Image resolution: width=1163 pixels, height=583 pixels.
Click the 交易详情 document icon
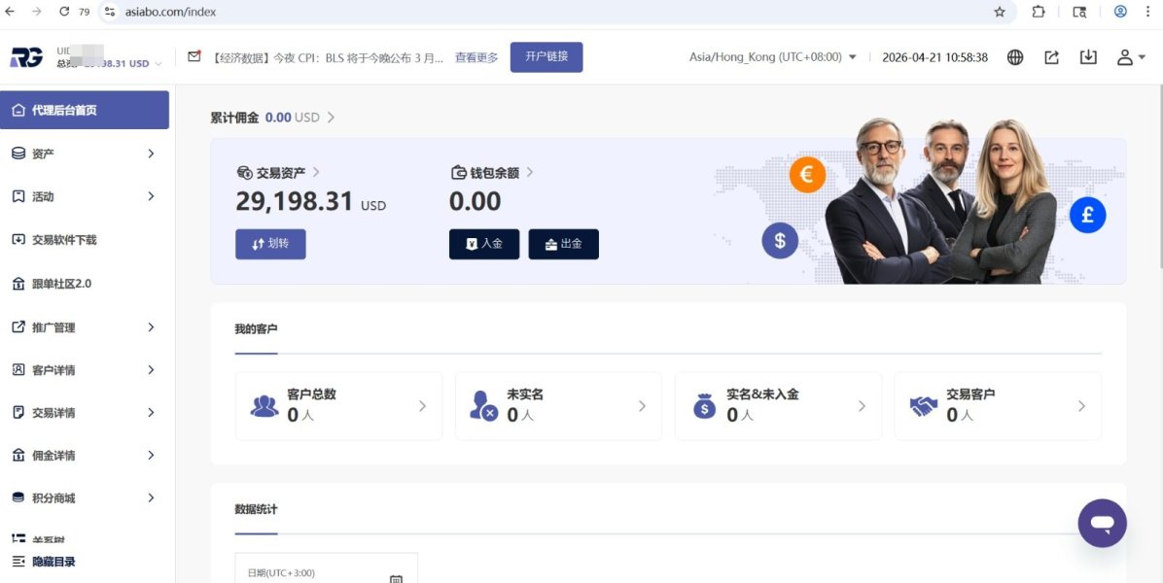18,413
